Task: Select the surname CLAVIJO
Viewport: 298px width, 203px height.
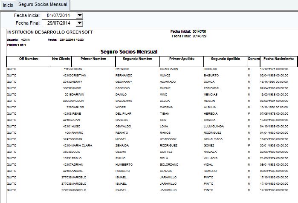Action: pos(166,171)
